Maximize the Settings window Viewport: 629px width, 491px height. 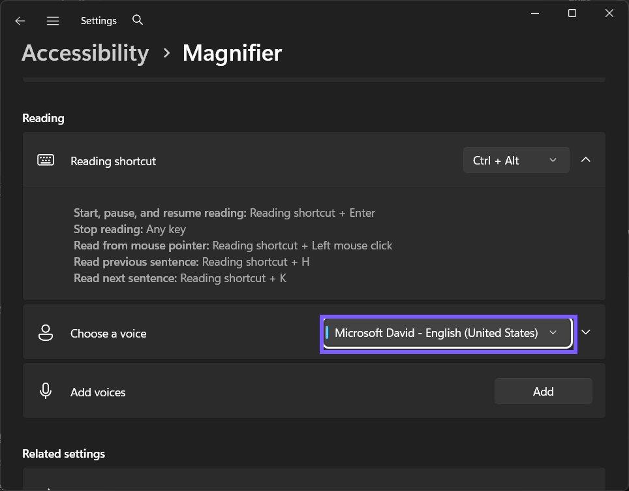[572, 13]
